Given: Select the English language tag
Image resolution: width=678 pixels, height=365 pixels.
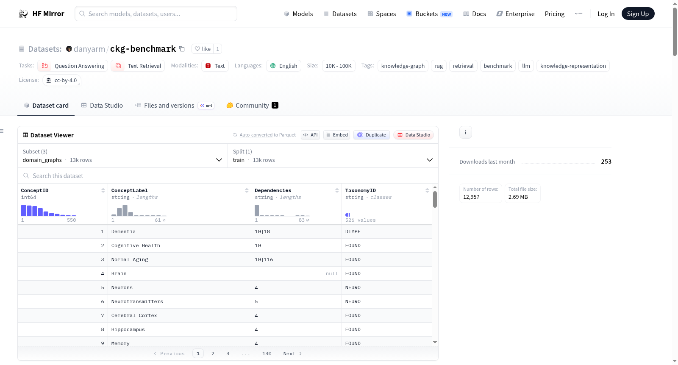Looking at the screenshot, I should [284, 66].
